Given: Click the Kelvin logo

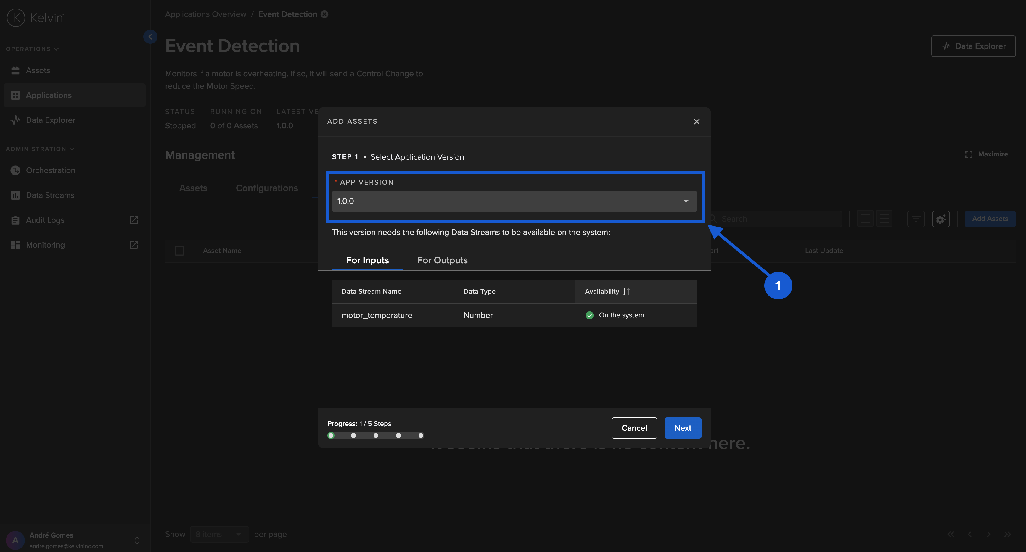Looking at the screenshot, I should (35, 17).
